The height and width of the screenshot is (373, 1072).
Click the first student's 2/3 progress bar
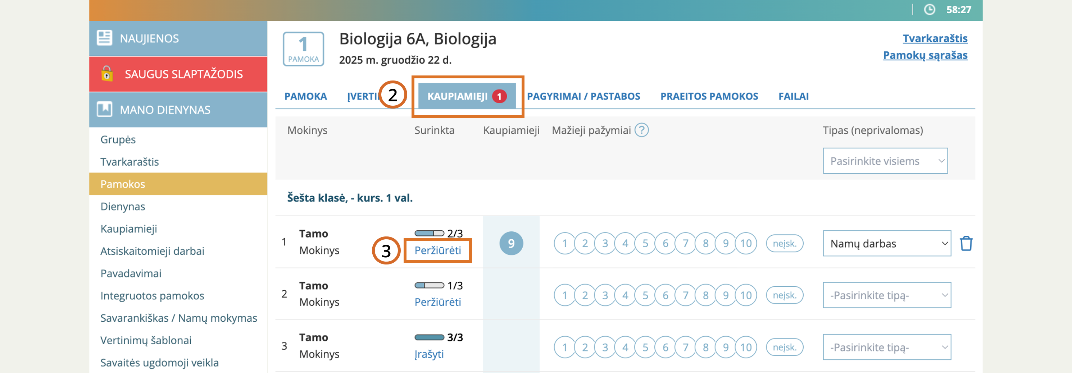(x=429, y=233)
